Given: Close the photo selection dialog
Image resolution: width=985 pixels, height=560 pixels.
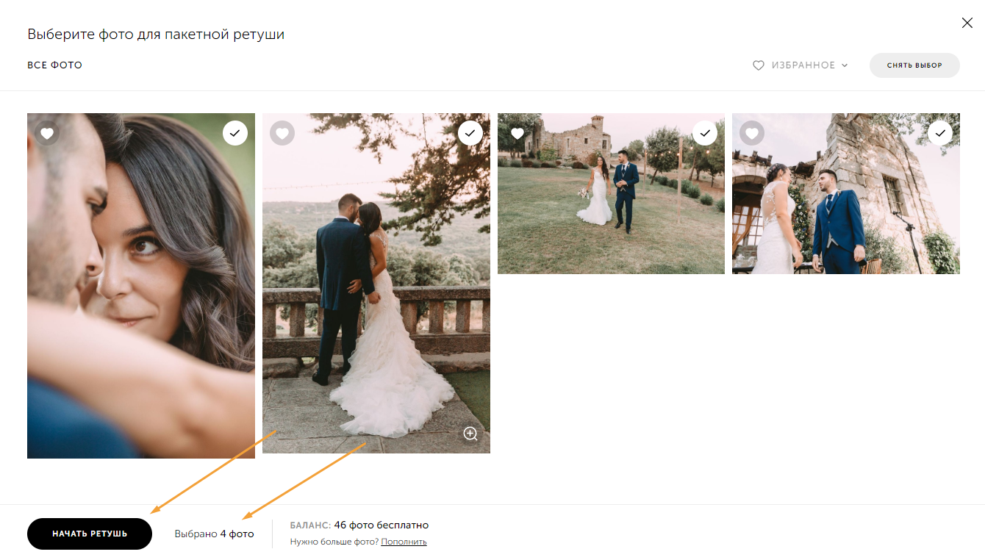Looking at the screenshot, I should coord(967,24).
